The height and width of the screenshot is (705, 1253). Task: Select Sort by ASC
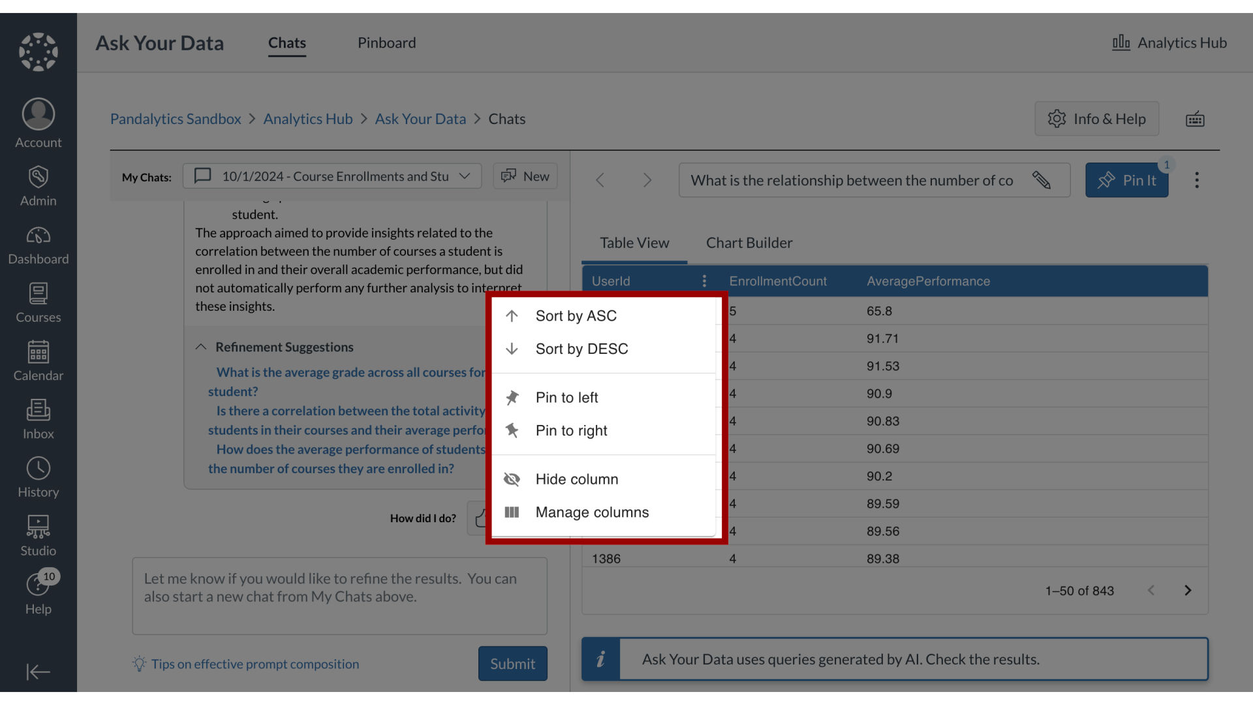tap(604, 316)
